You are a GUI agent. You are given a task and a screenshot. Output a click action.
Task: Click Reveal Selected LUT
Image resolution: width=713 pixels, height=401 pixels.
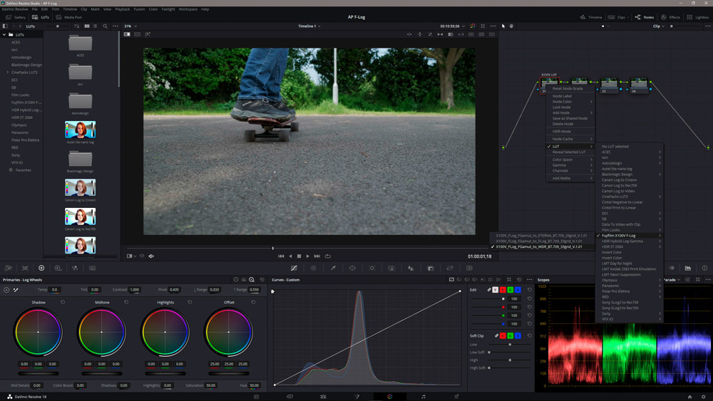pyautogui.click(x=570, y=152)
